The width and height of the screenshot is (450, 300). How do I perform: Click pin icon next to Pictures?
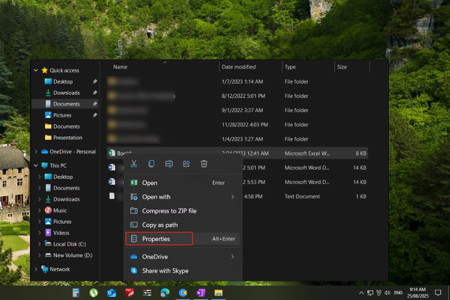[95, 115]
